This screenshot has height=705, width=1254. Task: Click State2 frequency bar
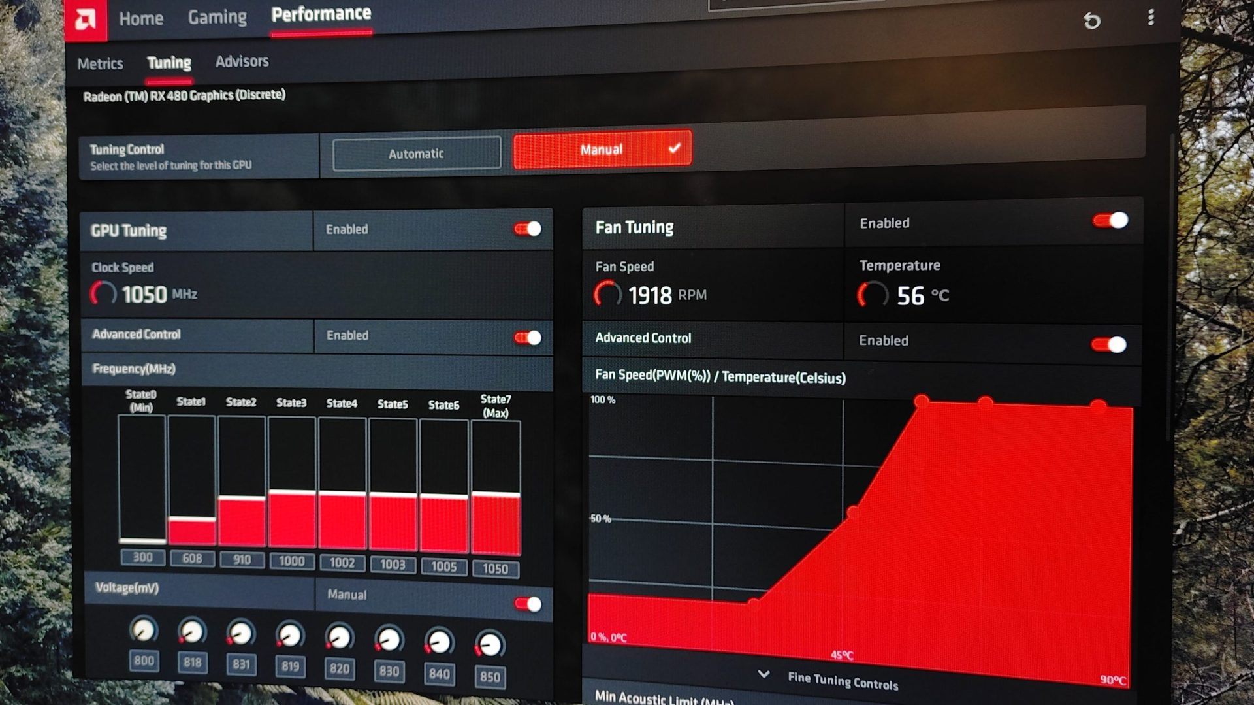click(x=242, y=482)
